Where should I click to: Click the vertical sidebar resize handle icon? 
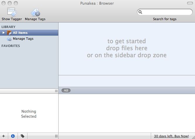[56, 136]
